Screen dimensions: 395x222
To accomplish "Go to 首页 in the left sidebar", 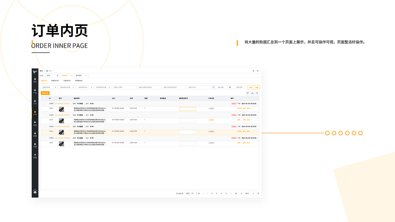I will [x=35, y=80].
